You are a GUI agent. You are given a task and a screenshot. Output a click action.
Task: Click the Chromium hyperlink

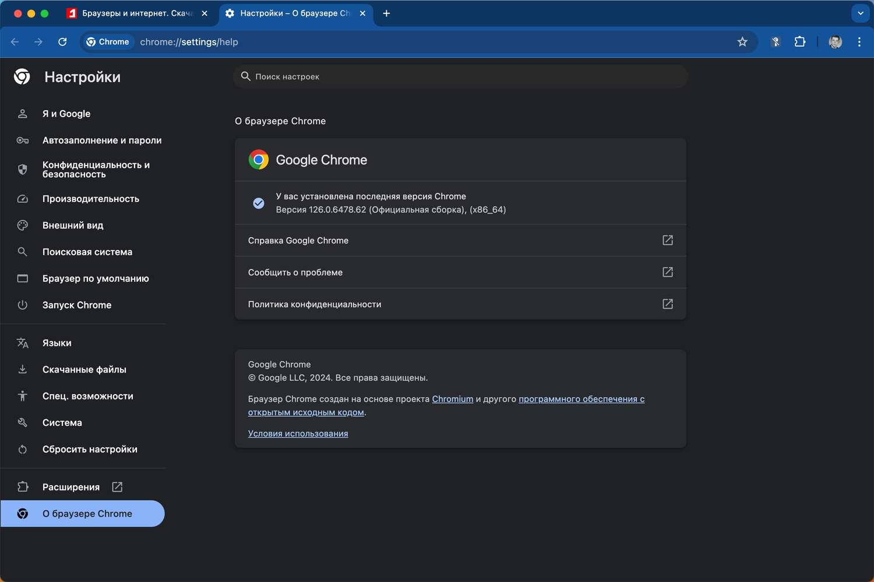tap(452, 399)
